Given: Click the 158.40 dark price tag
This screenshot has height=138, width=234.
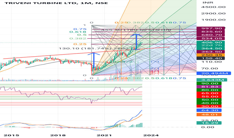Looking at the screenshot, I should 211,58.
